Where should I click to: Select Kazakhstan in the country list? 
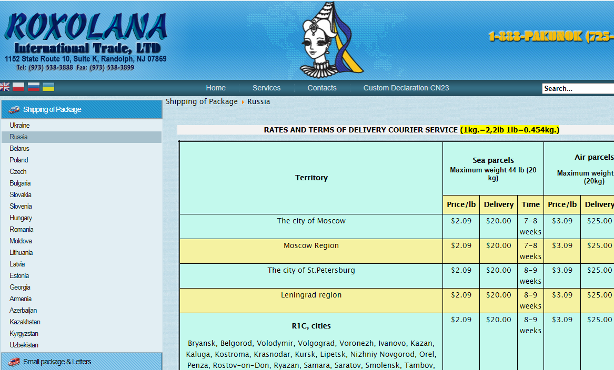[x=25, y=322]
